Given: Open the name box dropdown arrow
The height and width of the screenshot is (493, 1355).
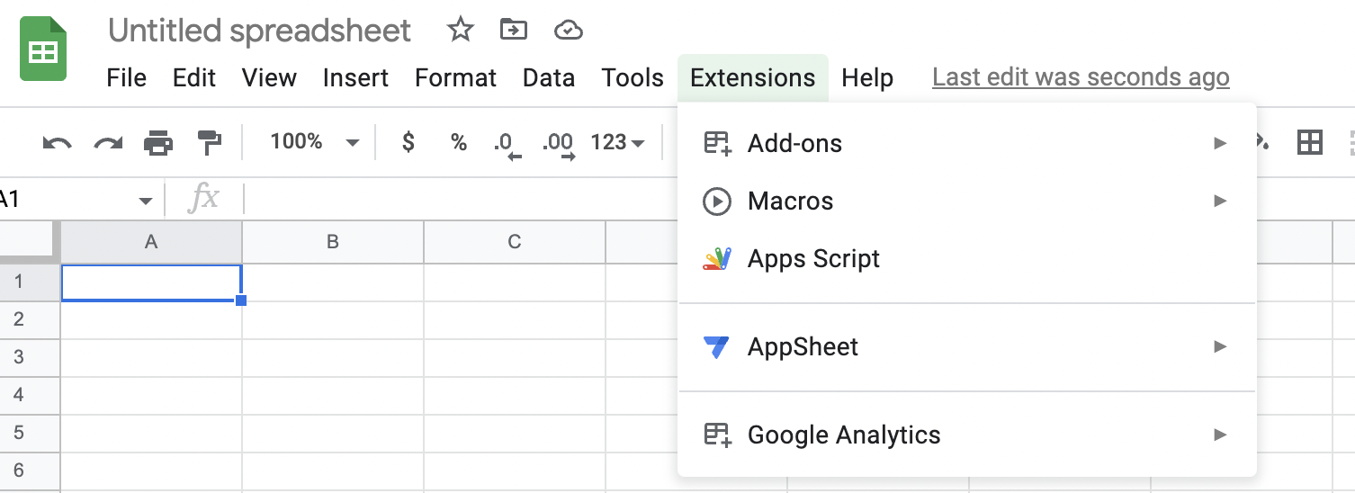Looking at the screenshot, I should point(145,200).
